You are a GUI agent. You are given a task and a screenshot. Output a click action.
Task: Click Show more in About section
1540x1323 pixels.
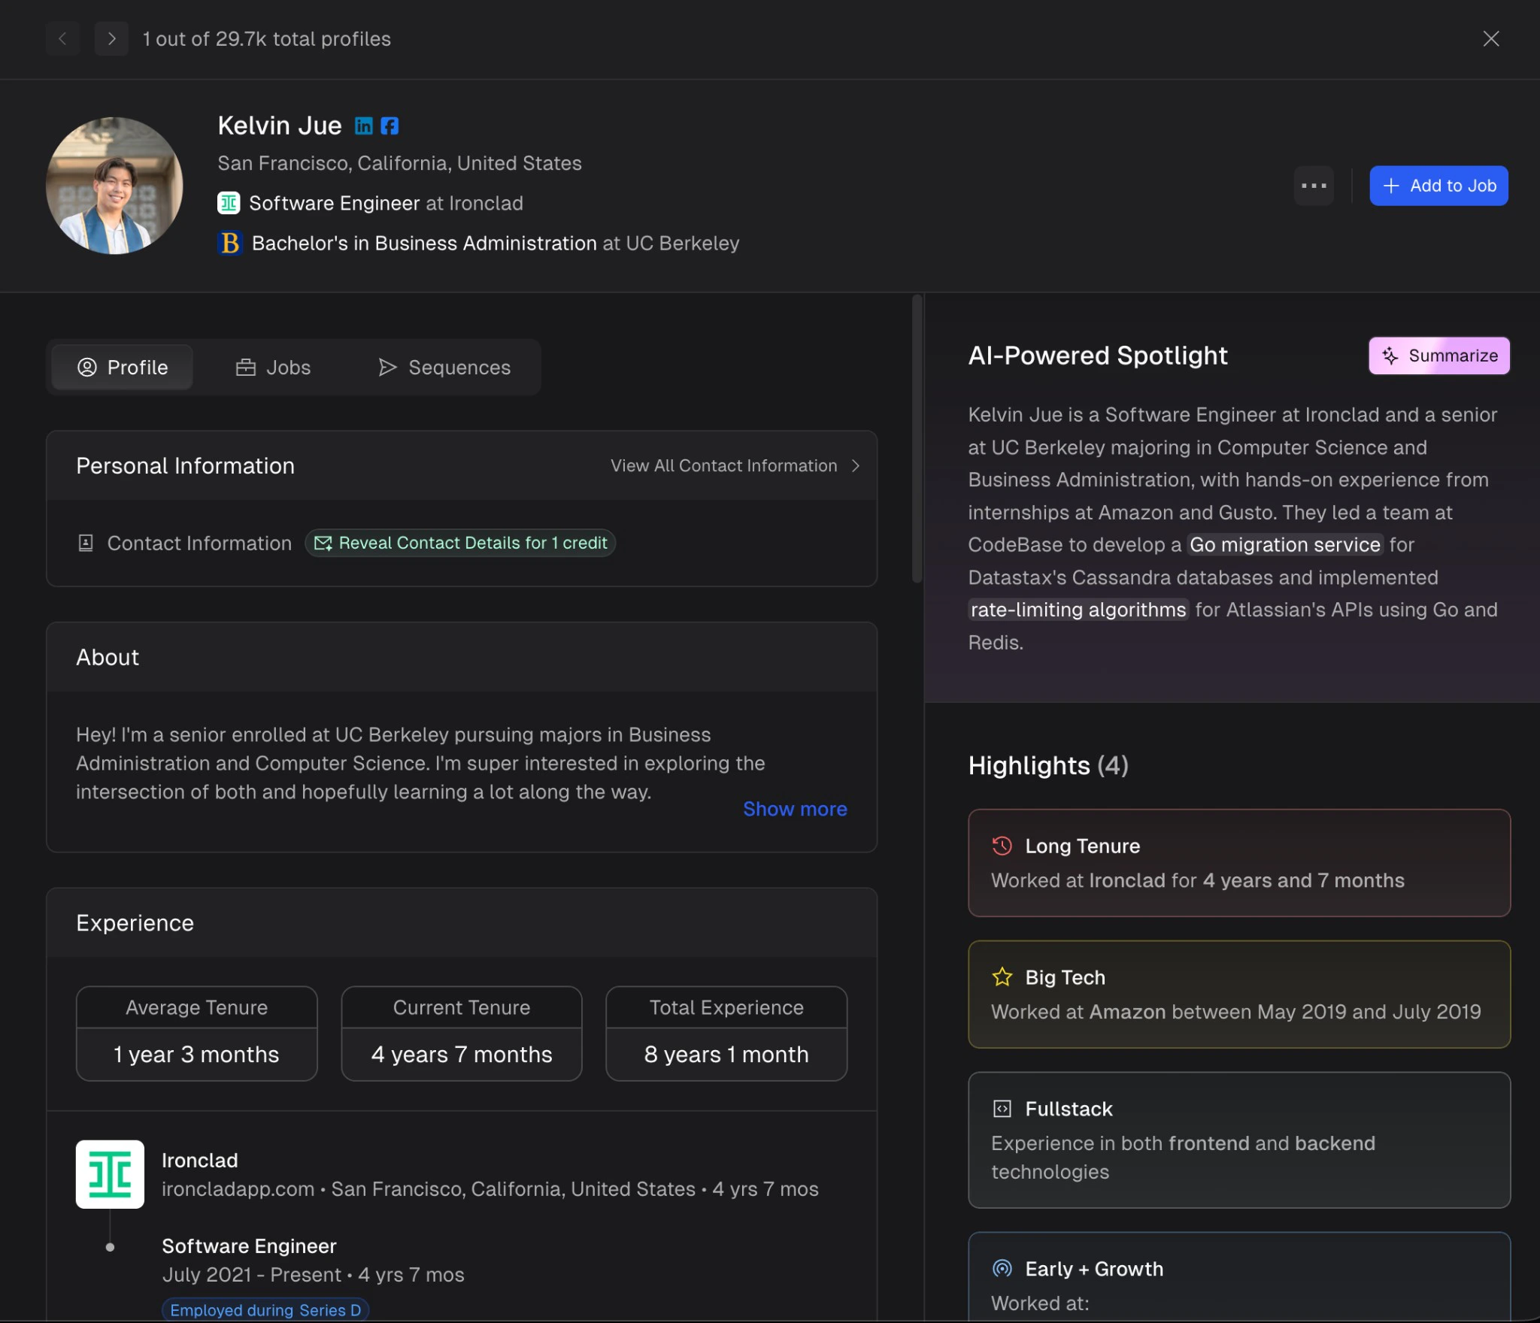[795, 809]
